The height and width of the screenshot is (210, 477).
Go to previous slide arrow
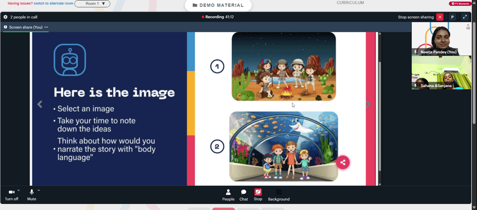tap(40, 104)
